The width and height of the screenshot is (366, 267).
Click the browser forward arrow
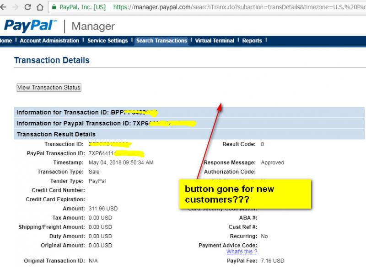pyautogui.click(x=15, y=7)
